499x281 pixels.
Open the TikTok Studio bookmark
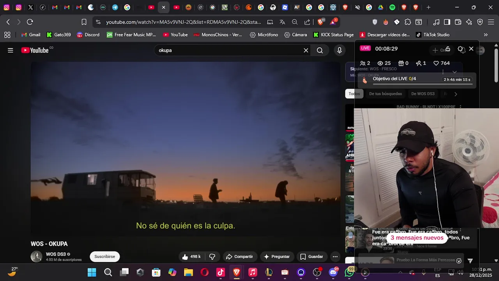pos(433,35)
